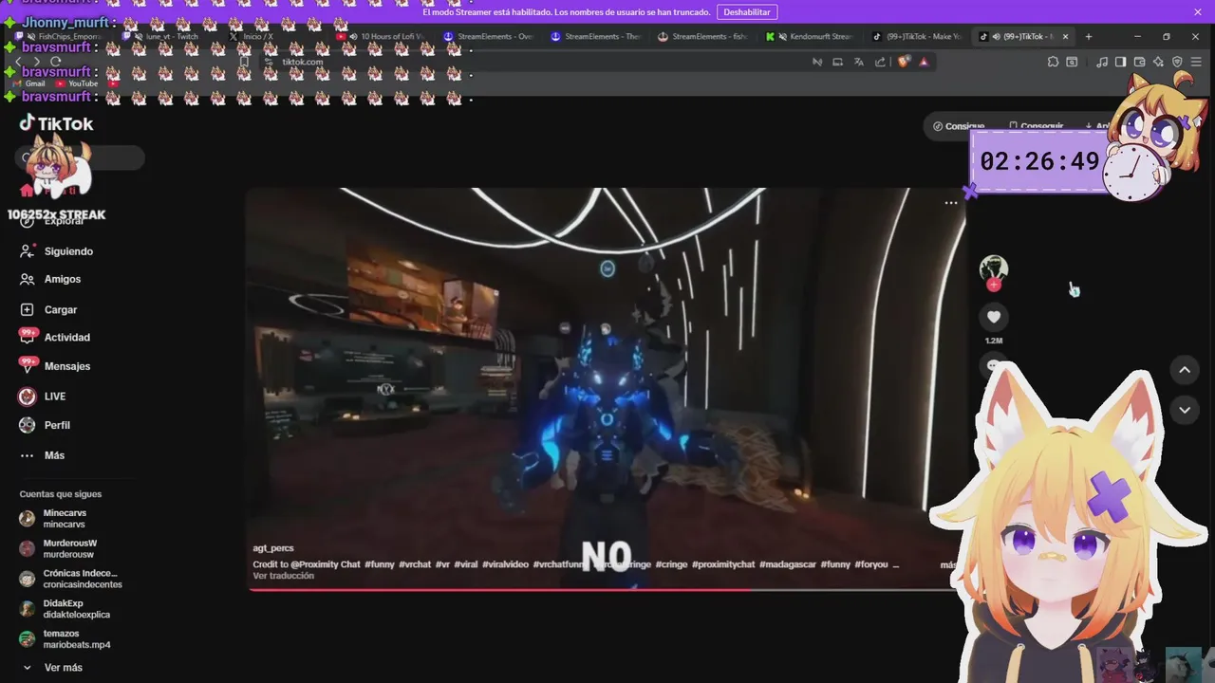
Task: Open Brave Rewards triangle icon
Action: pos(924,62)
